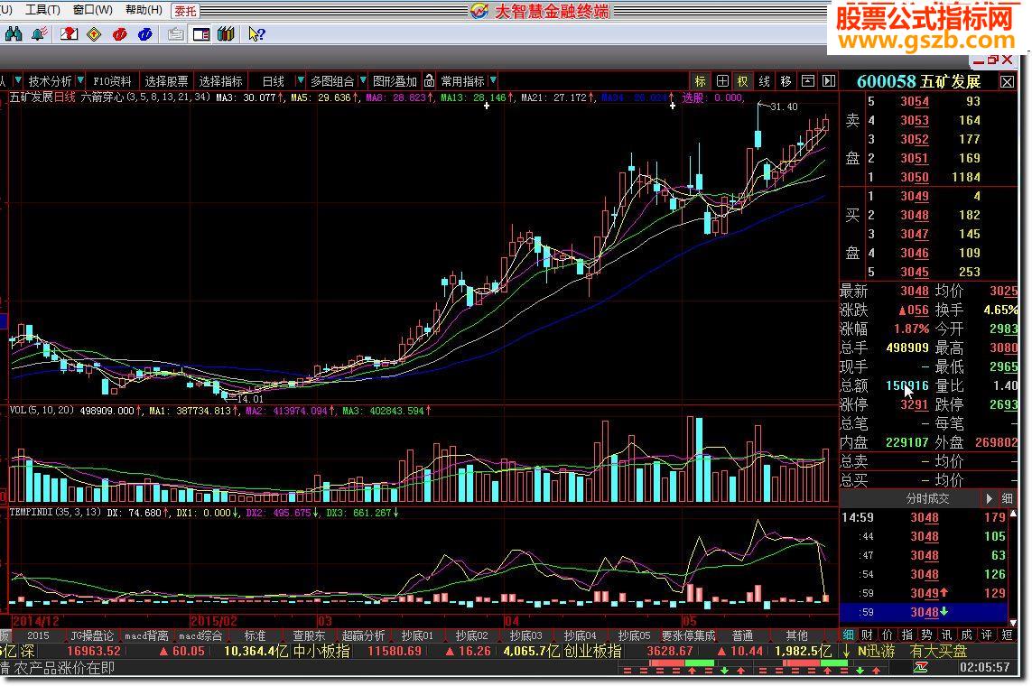The image size is (1032, 686).
Task: Switch to the 讯 bottom tab
Action: [x=946, y=635]
